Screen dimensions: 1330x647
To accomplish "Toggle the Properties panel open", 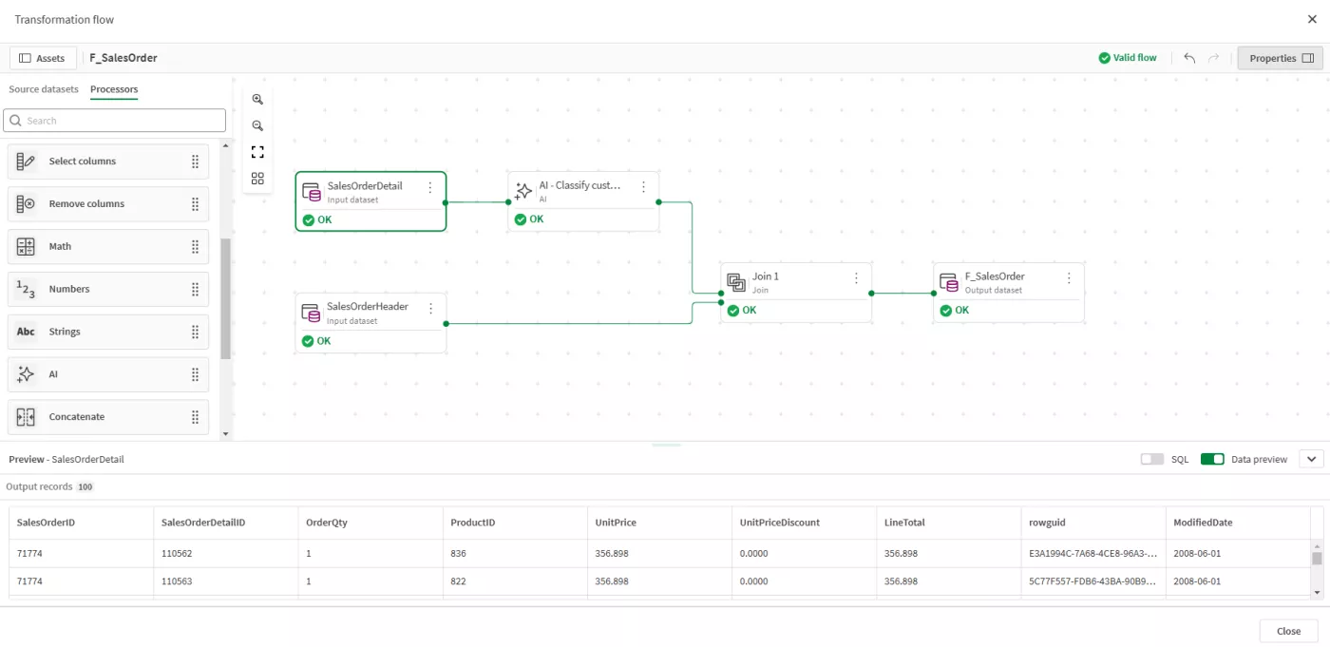I will [x=1279, y=58].
